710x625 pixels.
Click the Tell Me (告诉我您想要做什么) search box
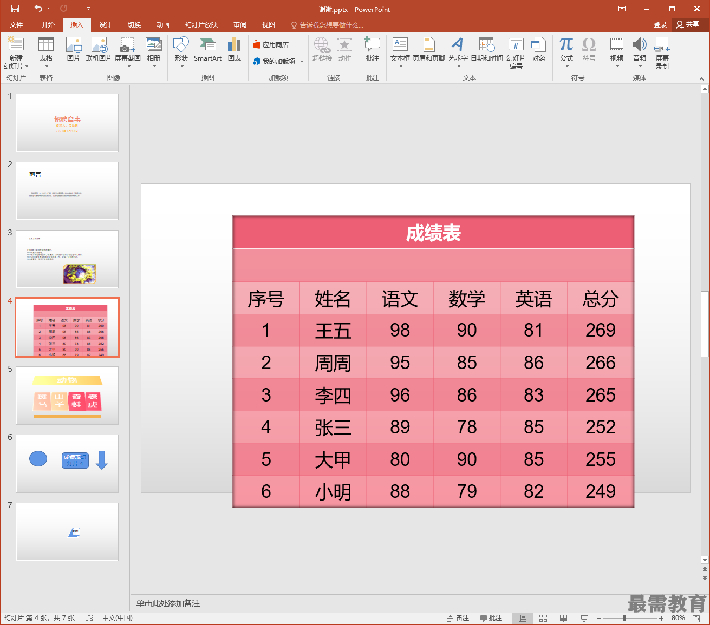[327, 25]
